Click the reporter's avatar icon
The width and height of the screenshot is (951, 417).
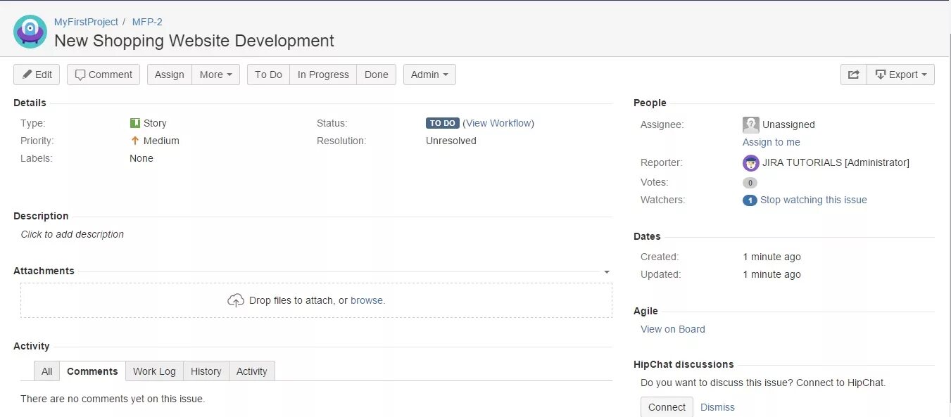[x=750, y=163]
